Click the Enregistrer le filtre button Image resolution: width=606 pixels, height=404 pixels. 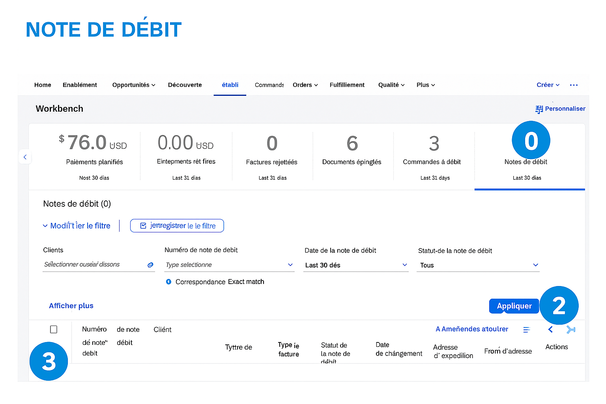click(x=177, y=226)
